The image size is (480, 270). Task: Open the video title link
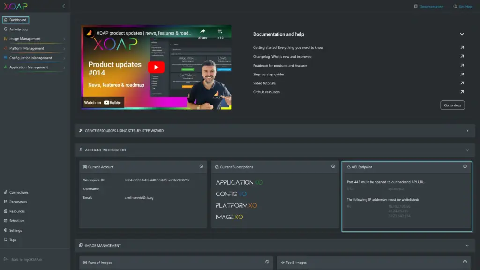144,33
